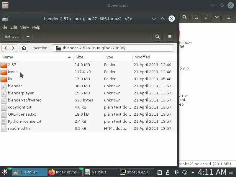
Task: Open the clipboard tray icon
Action: tap(160, 172)
